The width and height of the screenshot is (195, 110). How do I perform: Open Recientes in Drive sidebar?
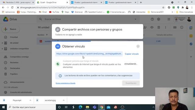click(14, 62)
